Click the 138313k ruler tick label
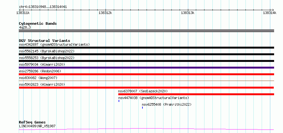283x133 pixels. pyautogui.click(x=188, y=13)
